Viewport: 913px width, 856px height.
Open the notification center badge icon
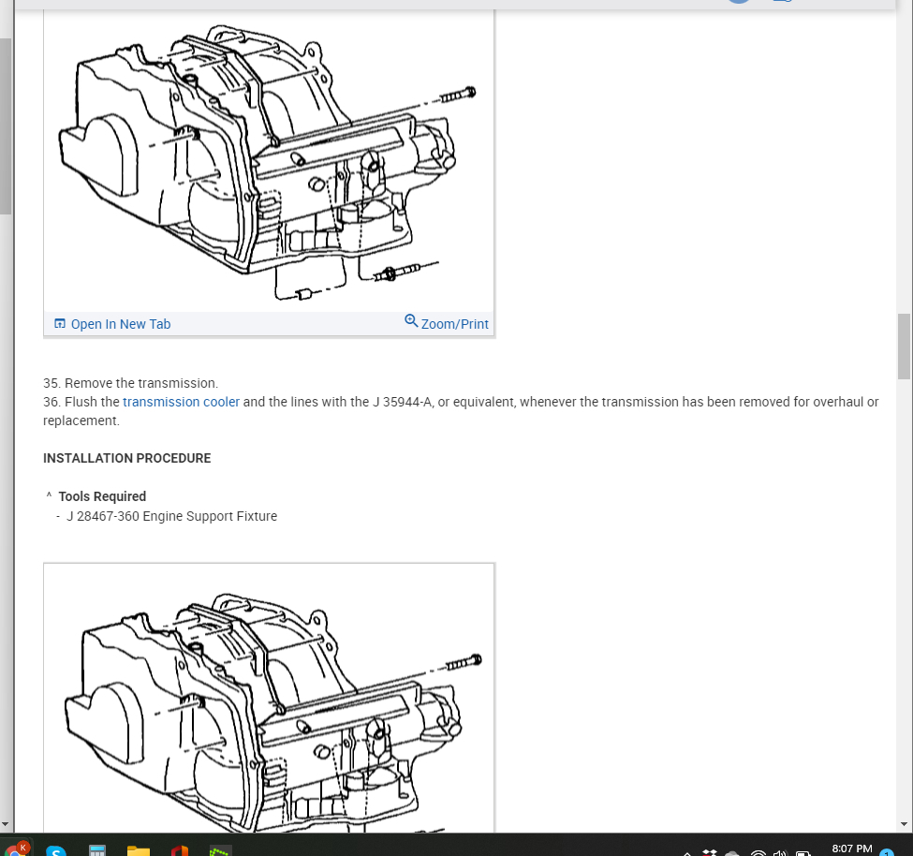pyautogui.click(x=886, y=852)
